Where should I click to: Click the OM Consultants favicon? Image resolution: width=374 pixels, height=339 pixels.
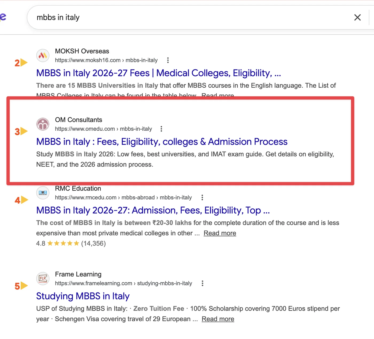tap(43, 124)
